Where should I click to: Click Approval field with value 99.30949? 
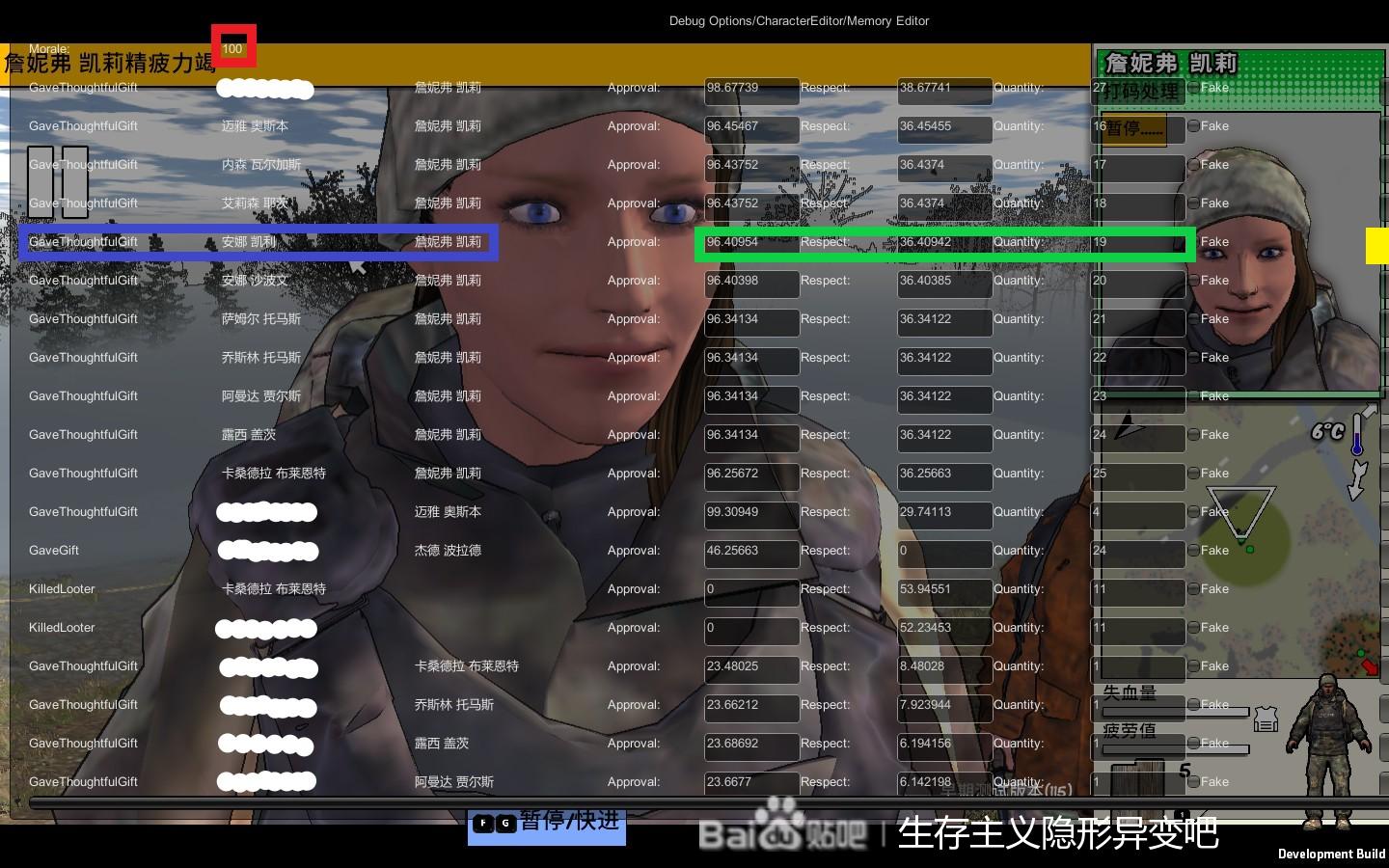coord(751,514)
